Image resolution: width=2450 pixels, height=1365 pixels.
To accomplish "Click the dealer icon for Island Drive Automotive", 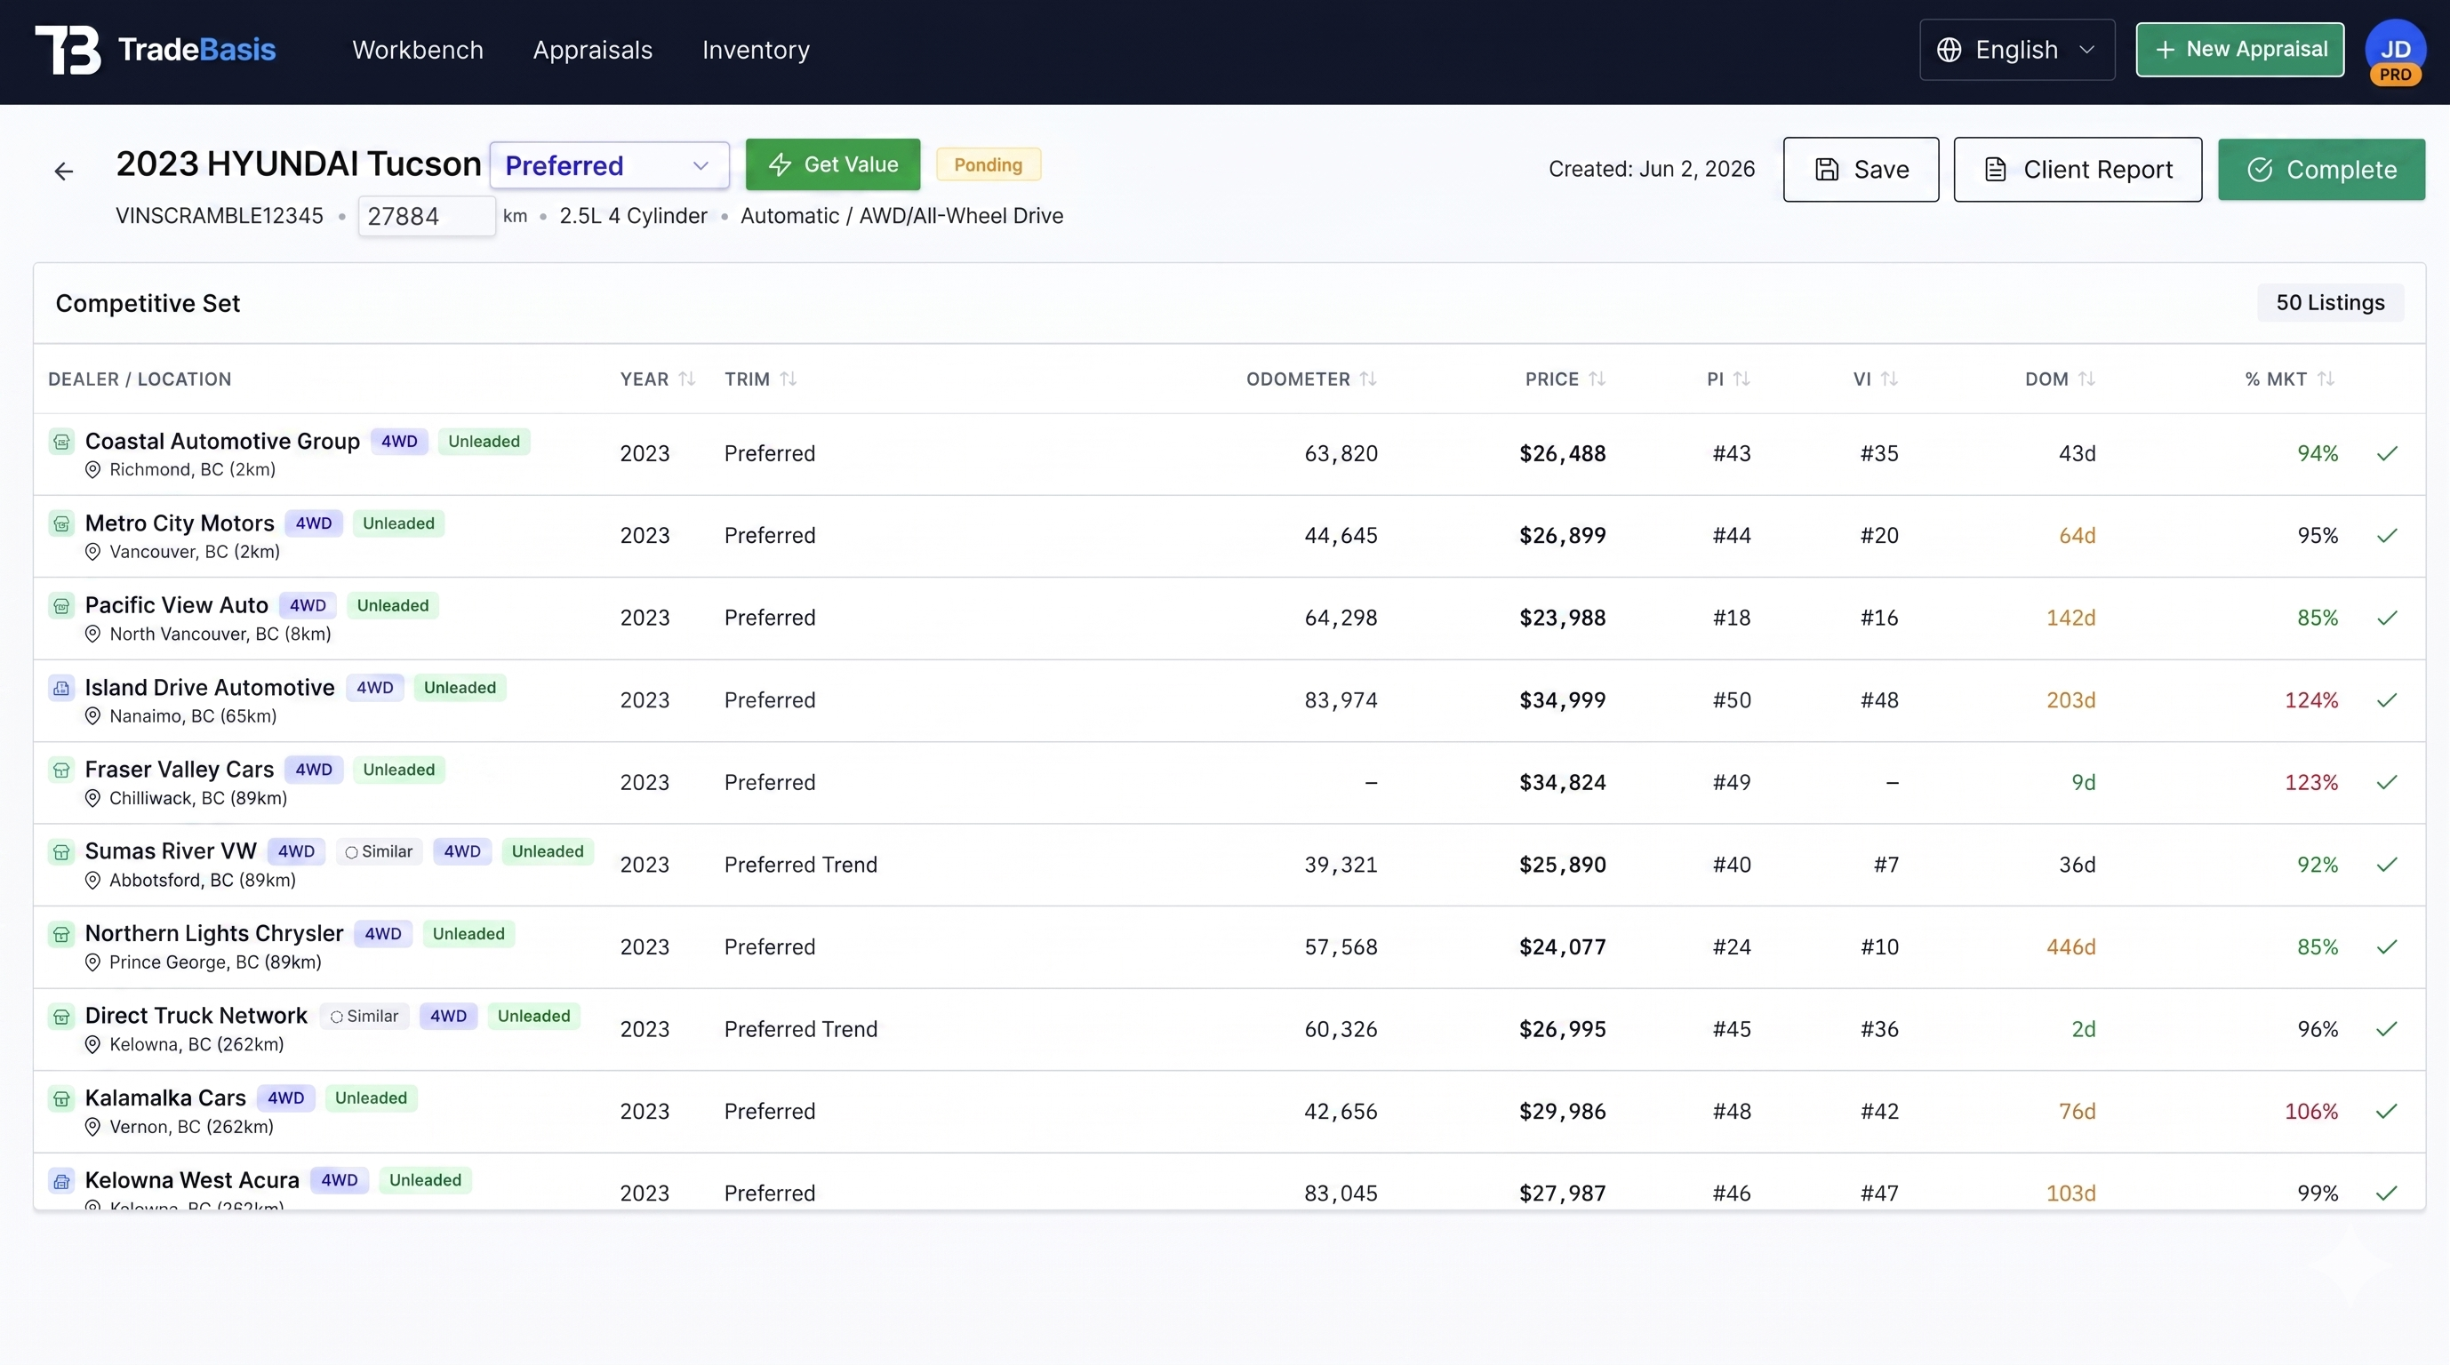I will 62,687.
